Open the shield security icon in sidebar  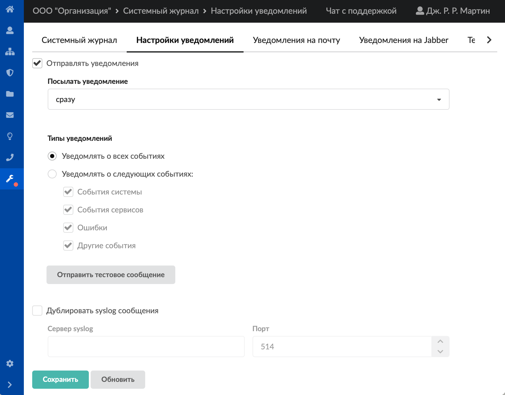[10, 73]
